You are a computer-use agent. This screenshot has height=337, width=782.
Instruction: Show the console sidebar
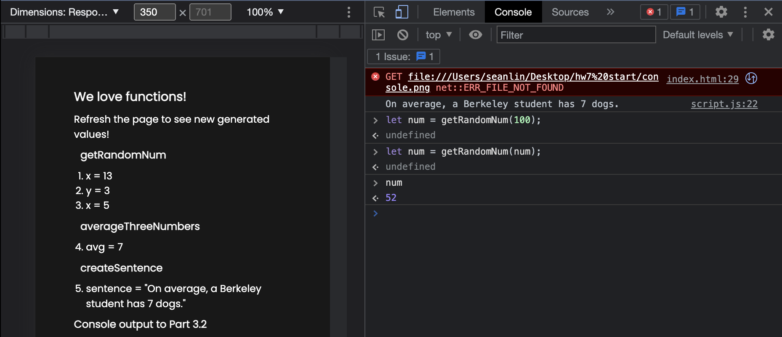[x=378, y=35]
